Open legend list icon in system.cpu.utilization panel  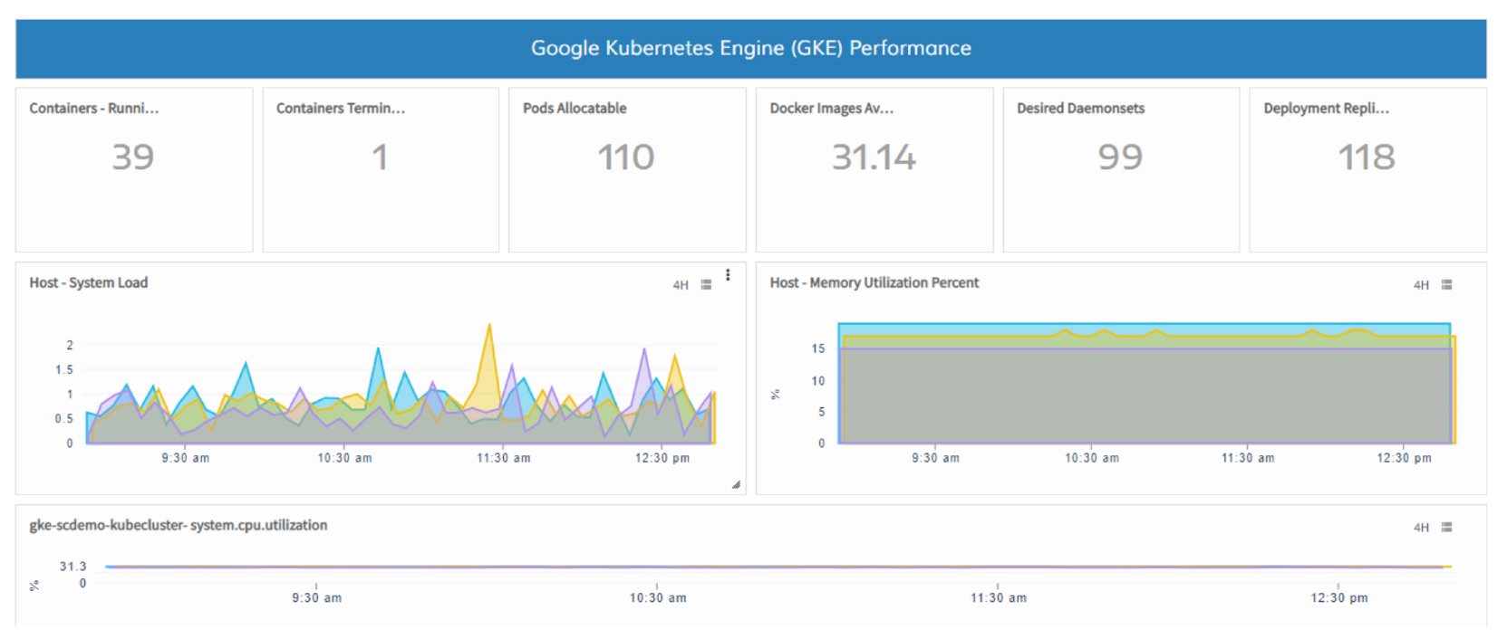tap(1446, 527)
